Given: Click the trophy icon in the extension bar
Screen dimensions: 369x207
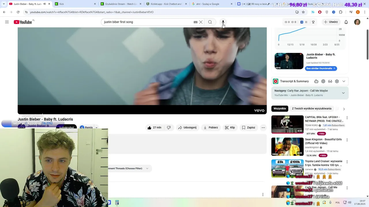Looking at the screenshot, I should point(313,22).
